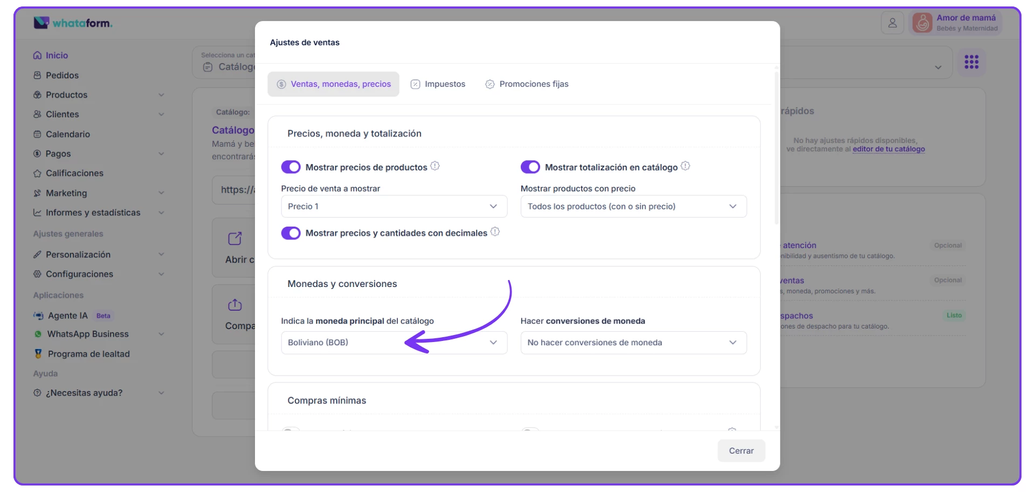Click the Cerrar button
1035x492 pixels.
pos(741,450)
